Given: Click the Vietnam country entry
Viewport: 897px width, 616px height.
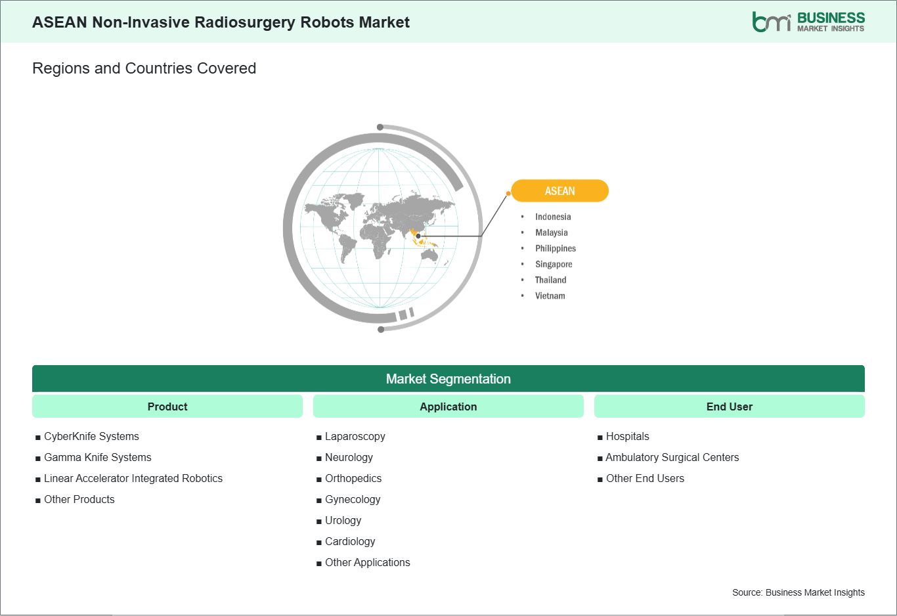Looking at the screenshot, I should (x=550, y=296).
